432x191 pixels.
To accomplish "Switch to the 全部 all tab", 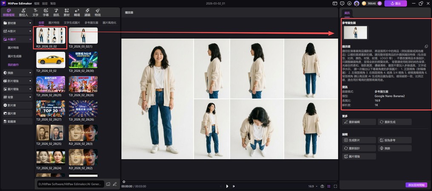I will 41,22.
